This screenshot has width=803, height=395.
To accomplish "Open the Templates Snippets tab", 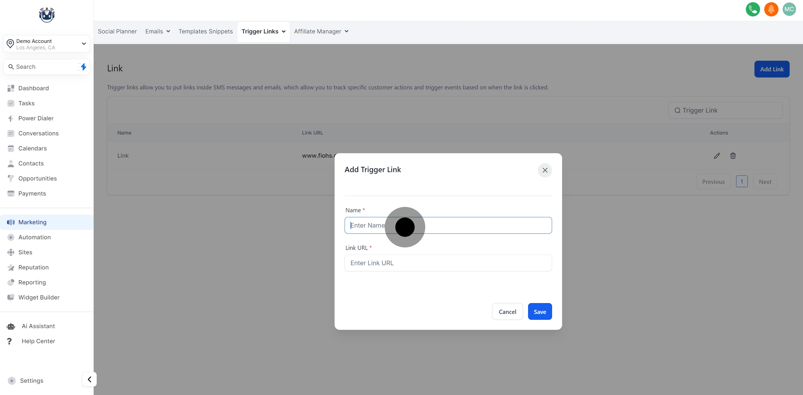I will [205, 31].
